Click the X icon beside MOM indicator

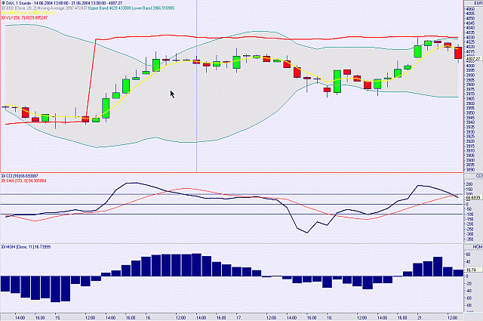pyautogui.click(x=3, y=246)
